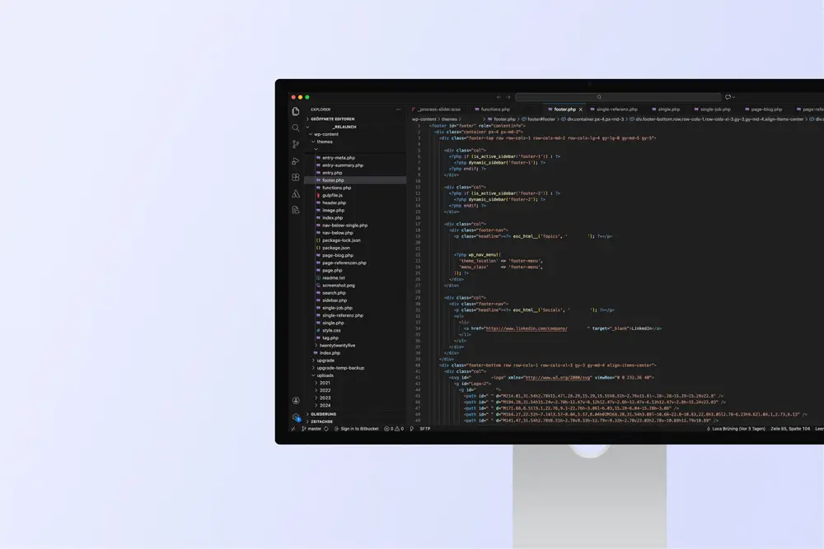The width and height of the screenshot is (824, 549).
Task: Open the Extensions view
Action: click(296, 177)
